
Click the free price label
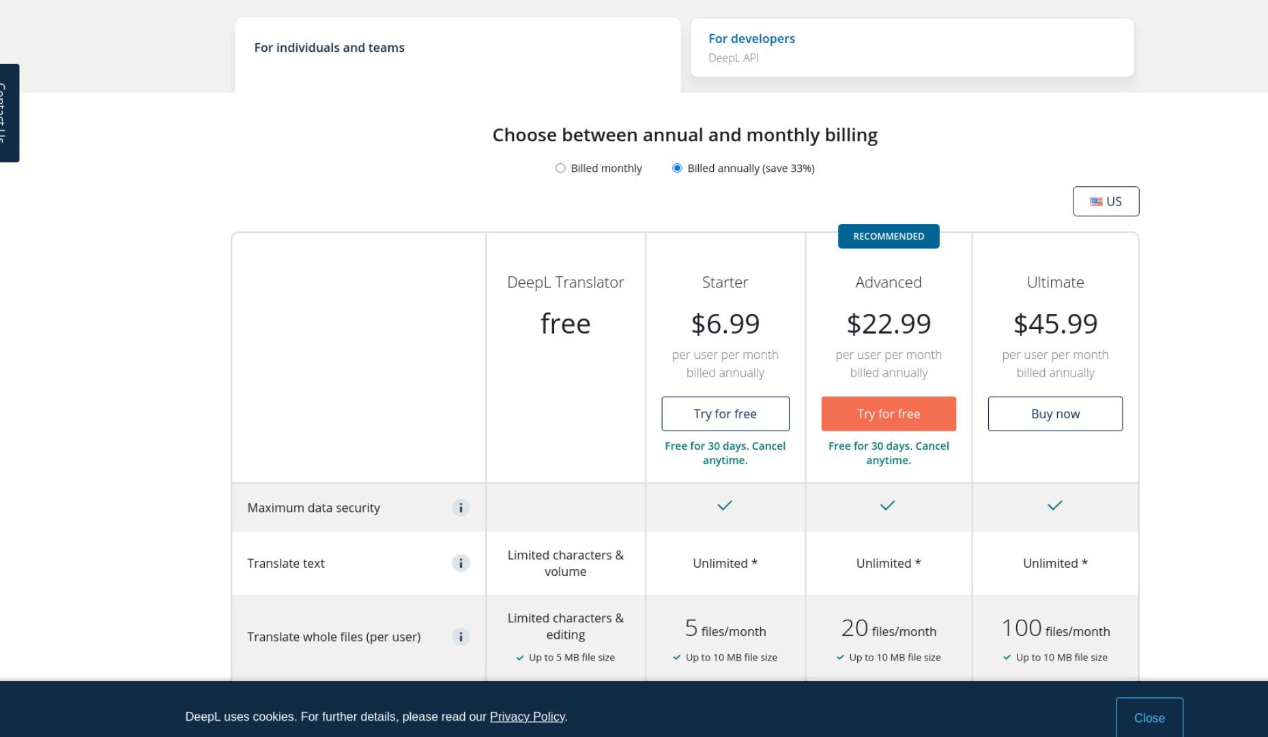(566, 323)
